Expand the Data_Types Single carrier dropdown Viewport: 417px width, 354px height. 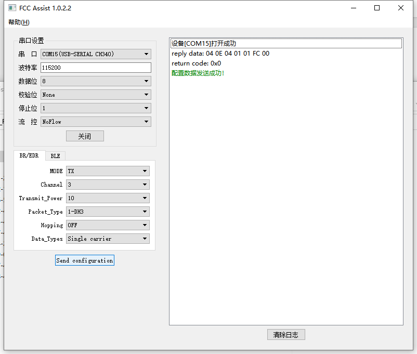coord(108,239)
